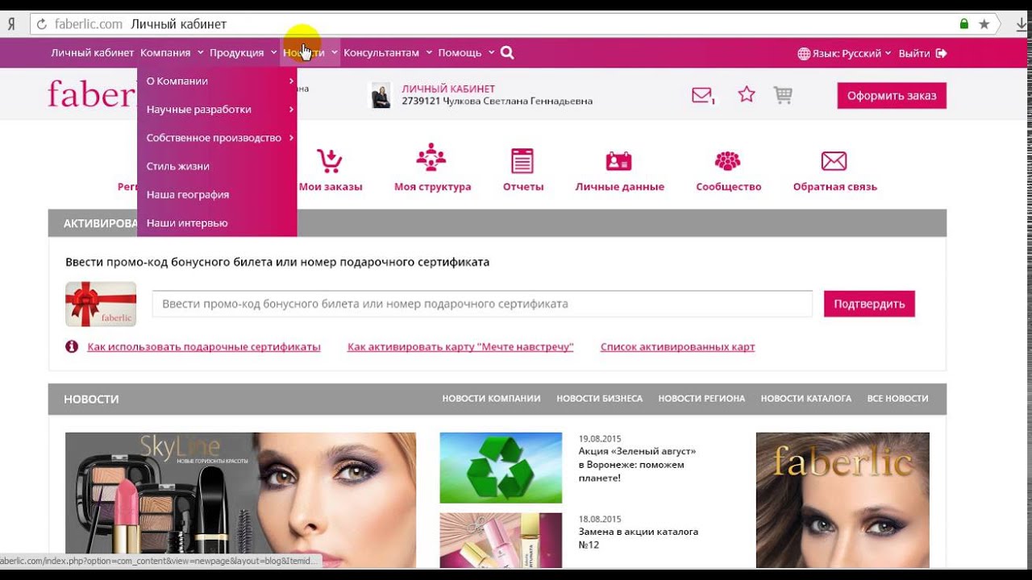
Task: Expand the Продукция dropdown menu
Action: [243, 53]
